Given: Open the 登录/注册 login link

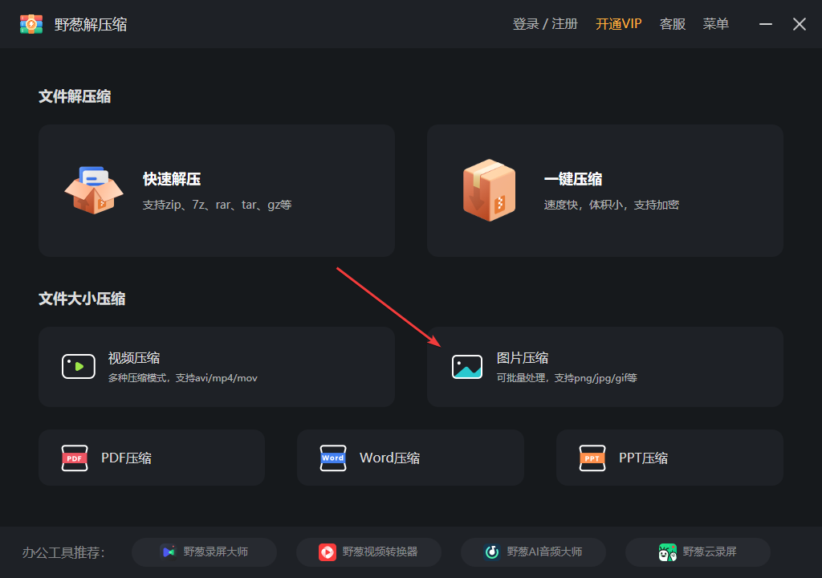Looking at the screenshot, I should tap(547, 23).
